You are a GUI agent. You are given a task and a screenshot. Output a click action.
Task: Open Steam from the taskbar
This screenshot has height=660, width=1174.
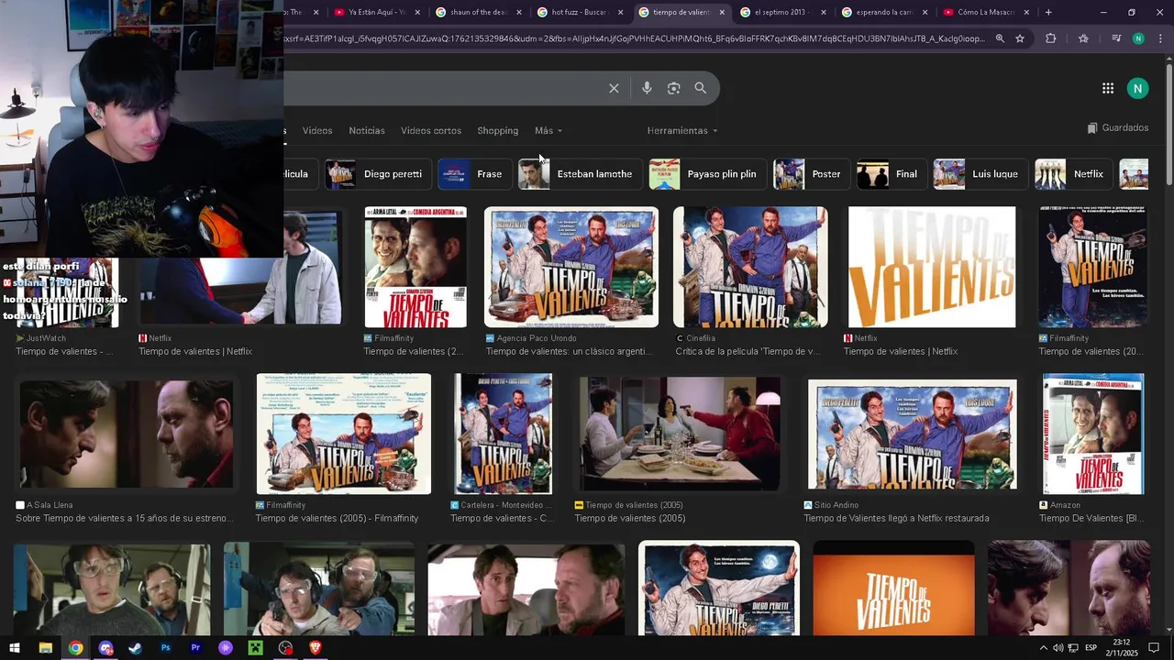coord(135,648)
